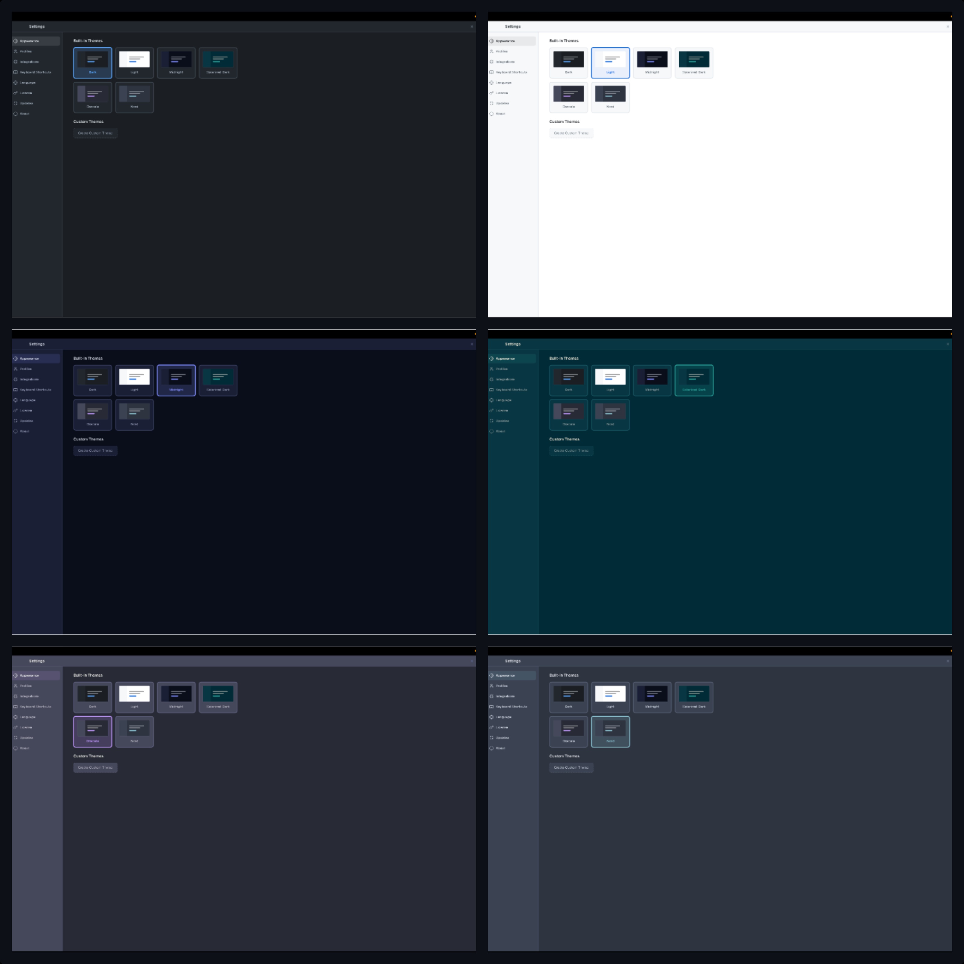Select the highlighted Solarized Dark card in the Solarized window
Viewport: 964px width, 964px height.
click(x=694, y=380)
